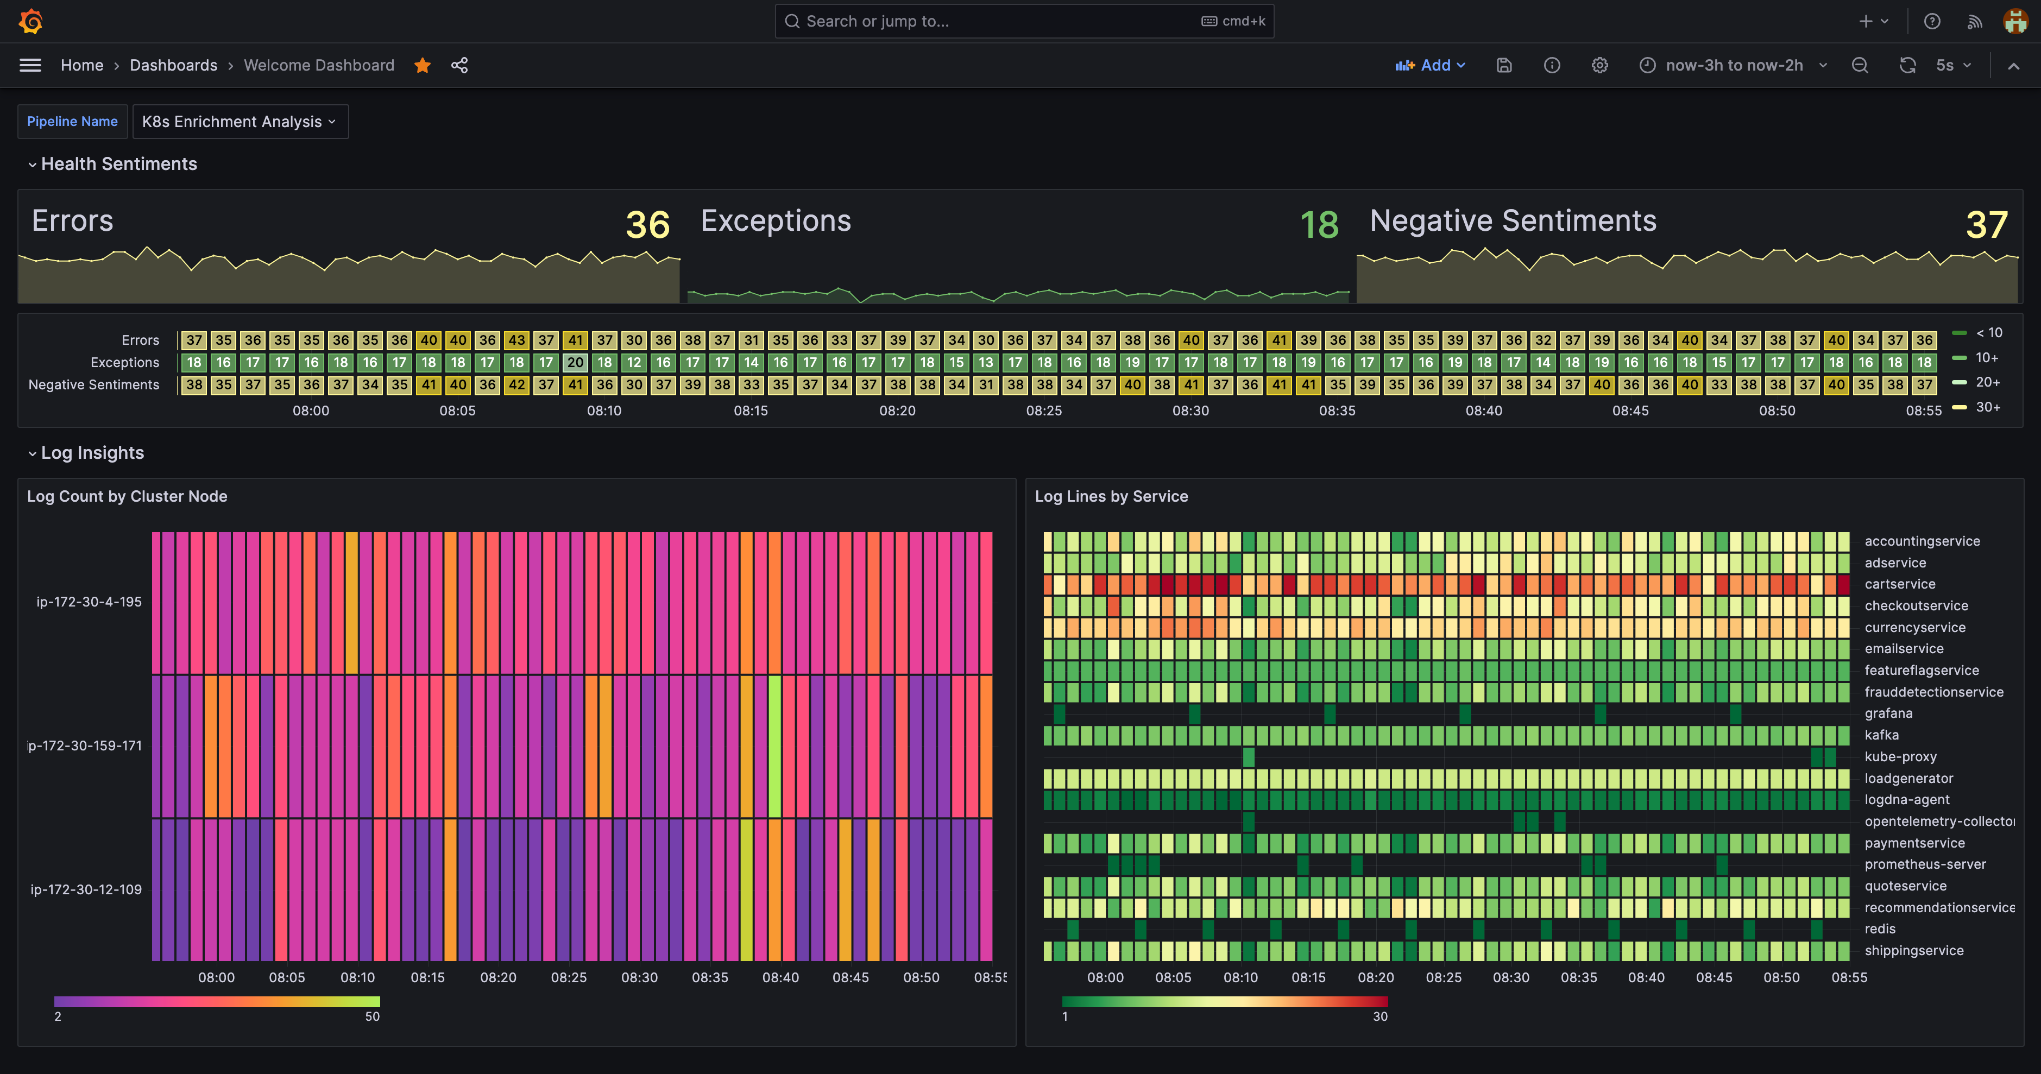This screenshot has height=1074, width=2041.
Task: Click the share dashboard icon
Action: pyautogui.click(x=459, y=65)
